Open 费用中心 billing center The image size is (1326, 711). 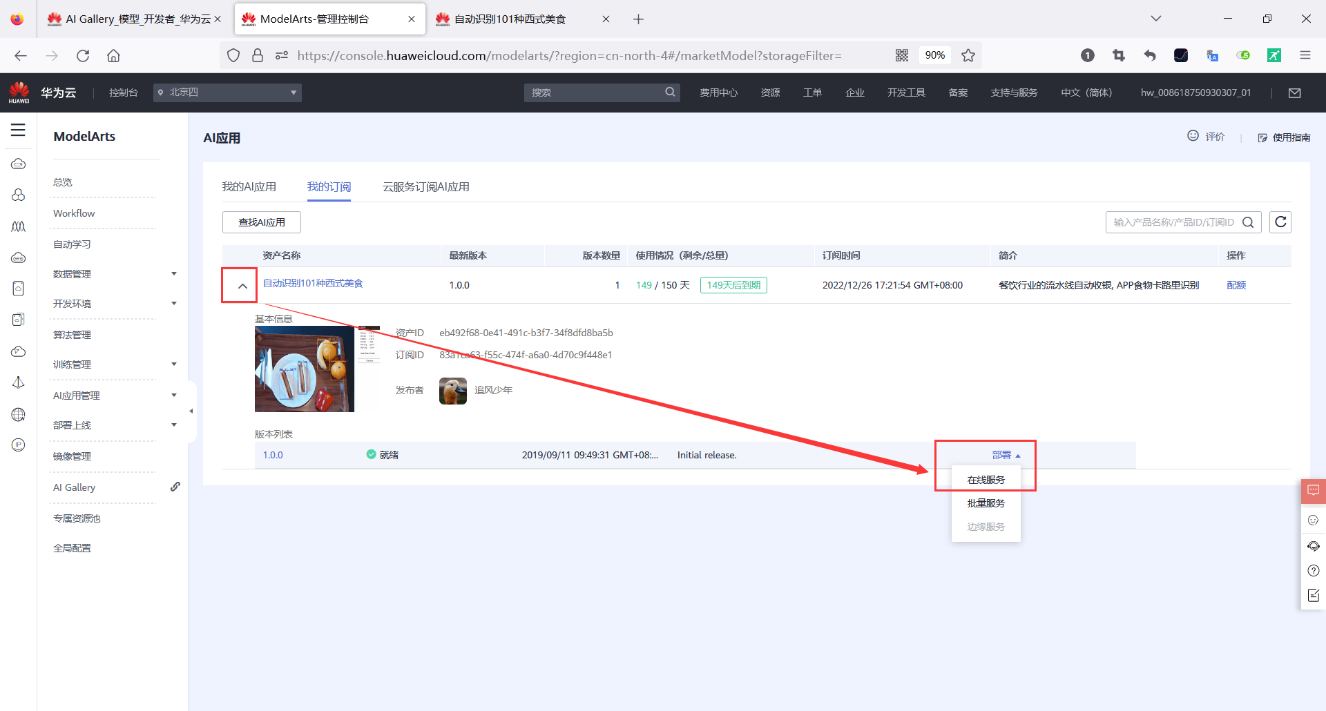pos(718,92)
